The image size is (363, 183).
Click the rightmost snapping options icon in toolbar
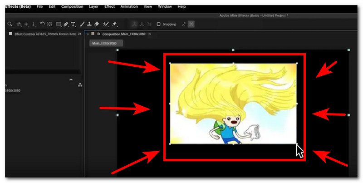click(x=191, y=24)
